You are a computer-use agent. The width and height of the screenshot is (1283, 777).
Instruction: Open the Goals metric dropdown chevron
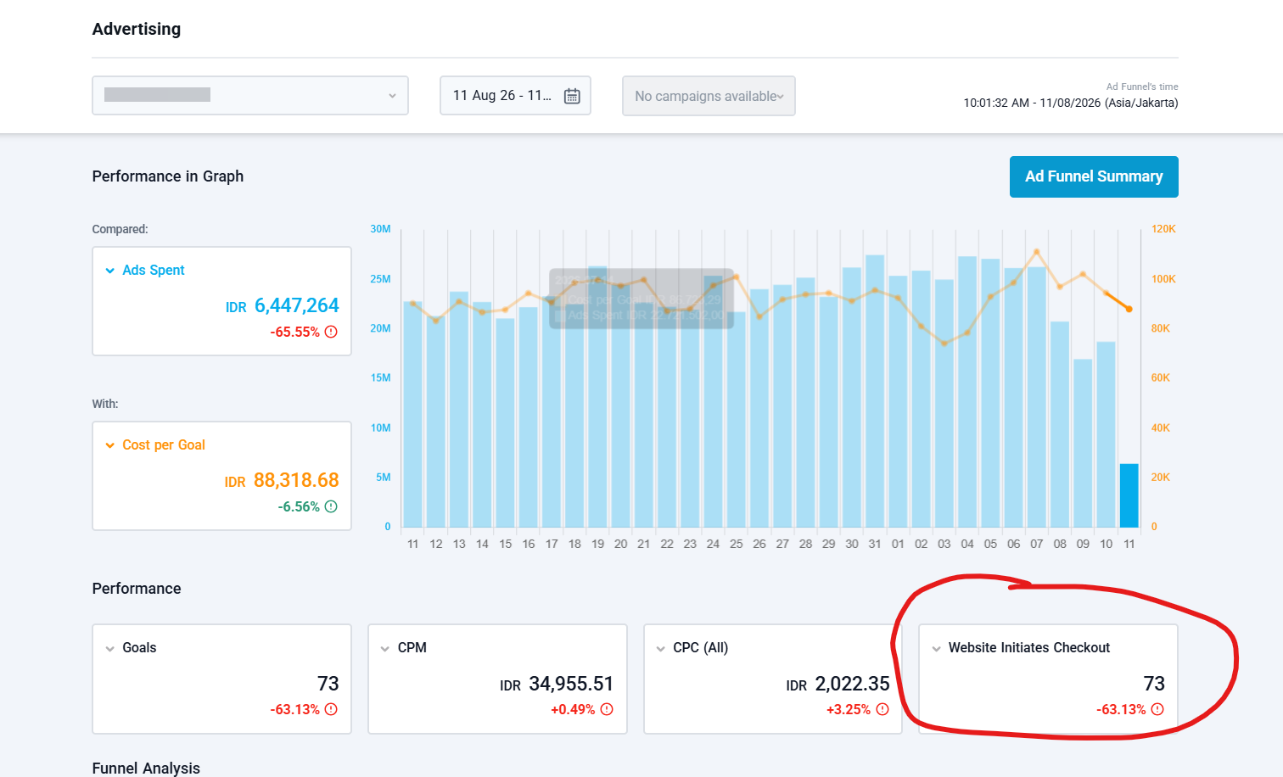coord(109,649)
